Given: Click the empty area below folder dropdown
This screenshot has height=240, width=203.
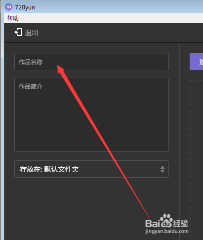Looking at the screenshot, I should click(91, 208).
